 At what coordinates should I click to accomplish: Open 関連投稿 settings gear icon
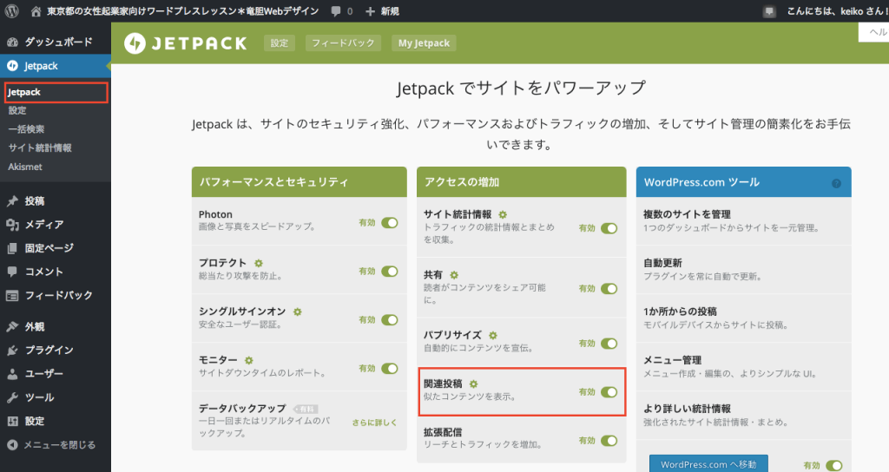(x=473, y=384)
